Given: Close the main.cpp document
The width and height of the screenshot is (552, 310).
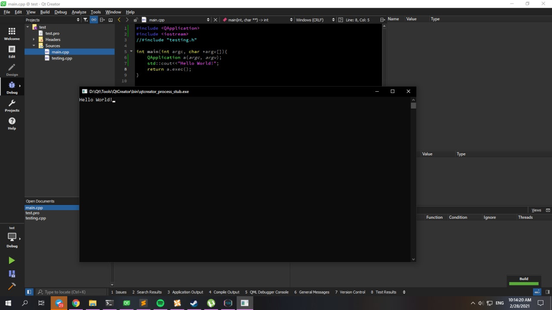Looking at the screenshot, I should tap(216, 20).
